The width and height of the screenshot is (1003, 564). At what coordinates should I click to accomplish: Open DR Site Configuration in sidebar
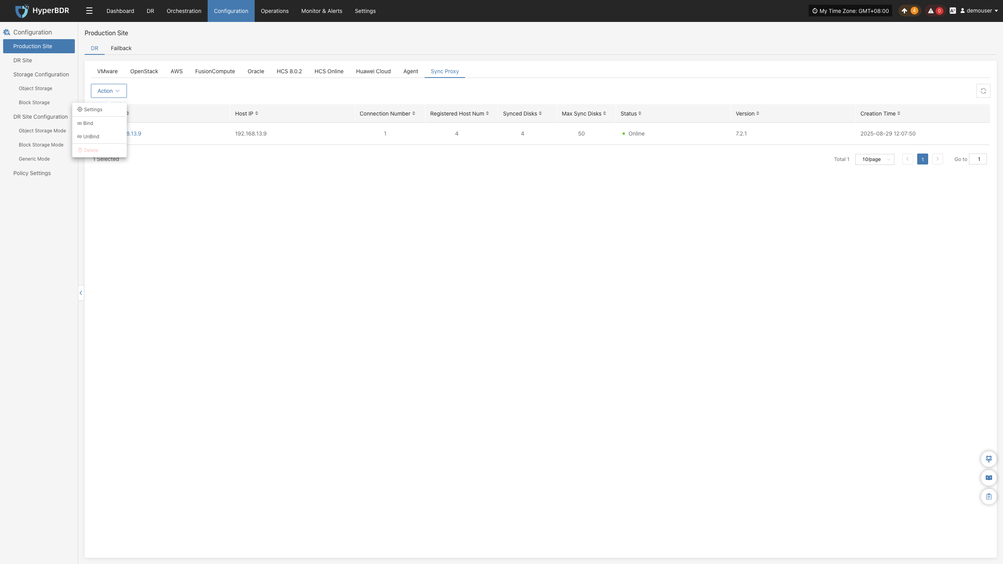click(x=39, y=117)
